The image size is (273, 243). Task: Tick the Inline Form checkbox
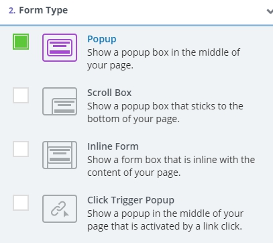[21, 149]
